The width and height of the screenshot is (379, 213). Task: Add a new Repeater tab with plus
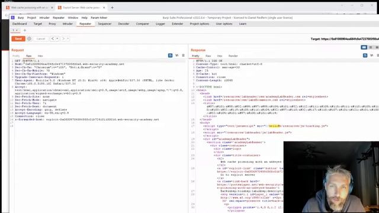pyautogui.click(x=25, y=30)
